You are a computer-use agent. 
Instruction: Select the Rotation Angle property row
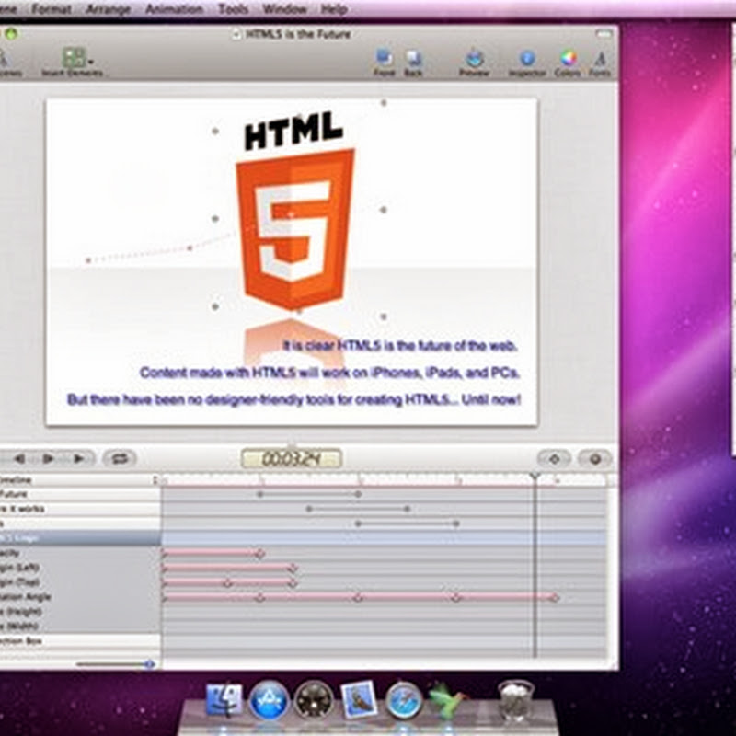click(x=80, y=597)
